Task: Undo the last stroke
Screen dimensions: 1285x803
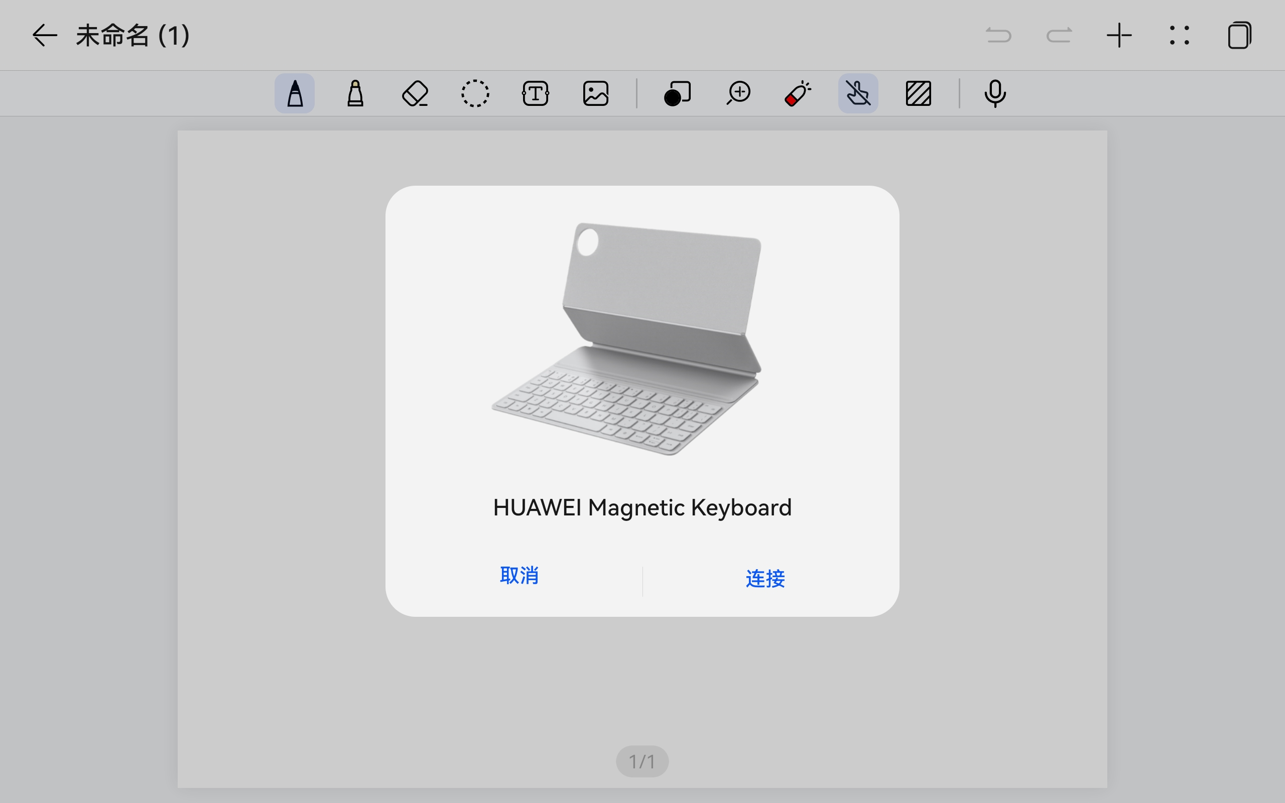Action: click(998, 36)
